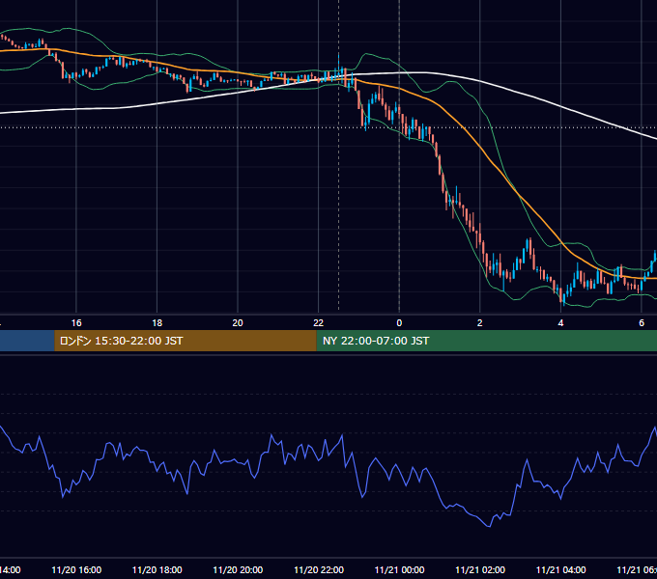Click the 4 hour label on the price chart axis
Viewport: 657px width, 579px height.
pyautogui.click(x=560, y=322)
